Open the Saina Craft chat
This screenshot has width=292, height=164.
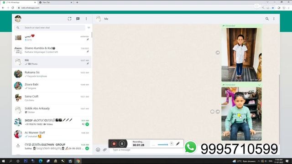coord(52,98)
